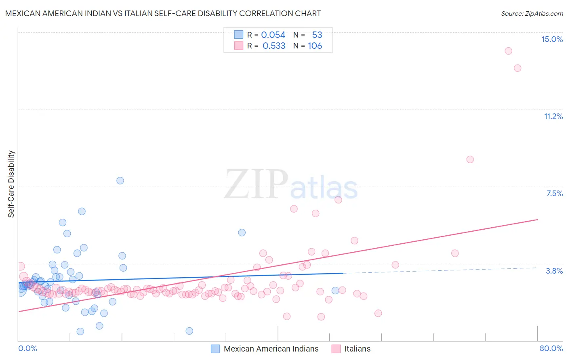Click the pink R = 0.533 stats swatch
The height and width of the screenshot is (360, 568).
[239, 46]
